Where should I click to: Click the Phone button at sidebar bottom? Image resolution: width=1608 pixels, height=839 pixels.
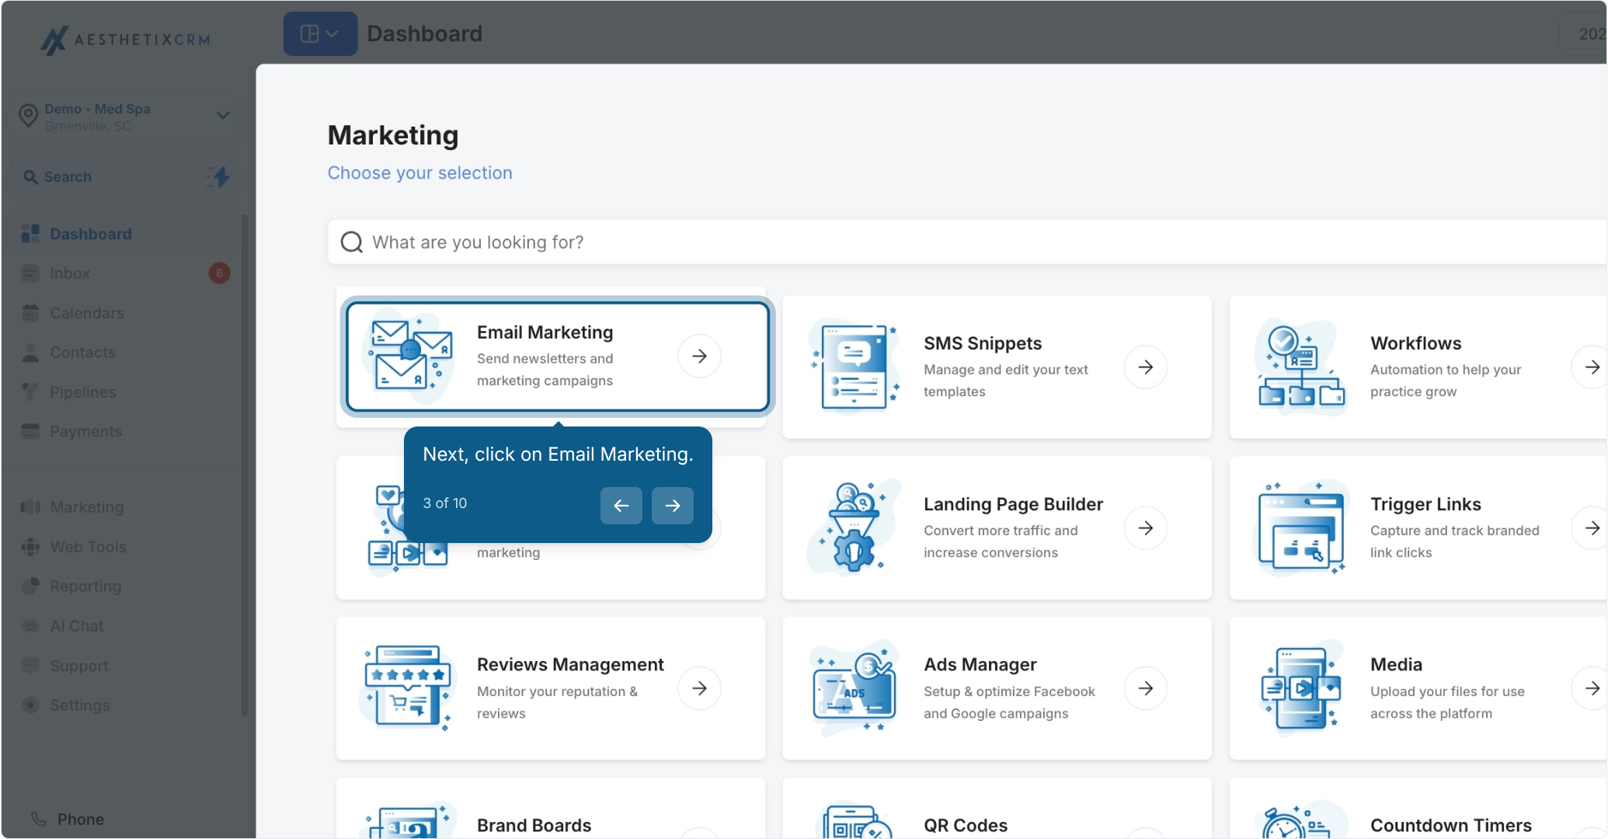[x=68, y=819]
